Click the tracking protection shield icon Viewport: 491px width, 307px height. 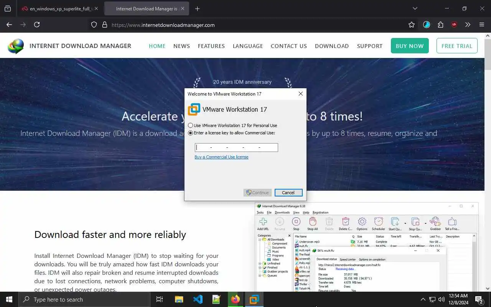[94, 25]
